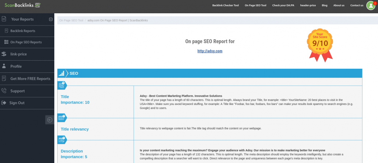Click the dollar sign link-price icon
Screen dimensions: 378x163
point(4,54)
